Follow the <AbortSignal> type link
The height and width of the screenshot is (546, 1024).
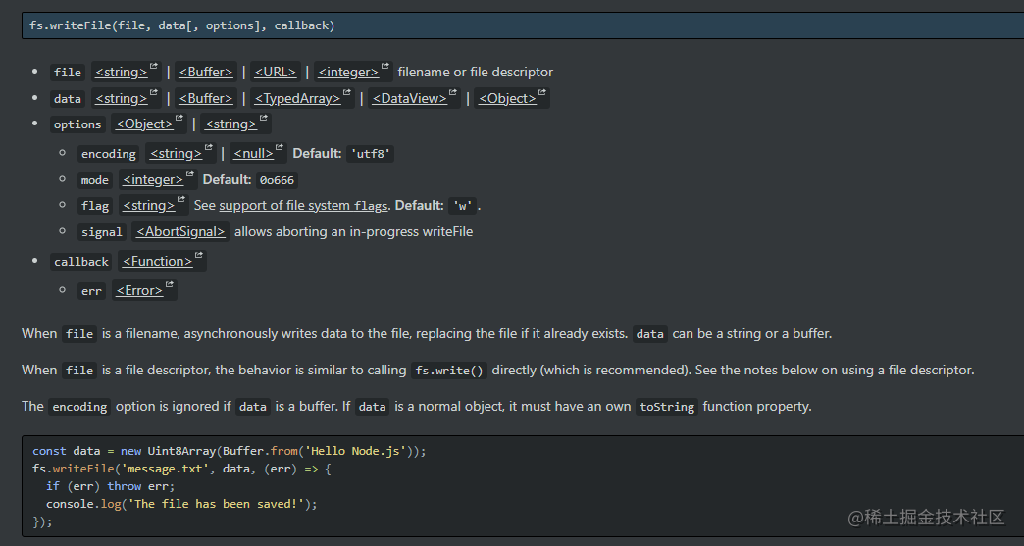tap(180, 231)
